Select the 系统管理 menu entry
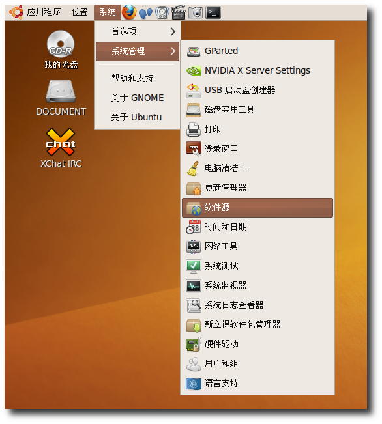 [x=138, y=51]
